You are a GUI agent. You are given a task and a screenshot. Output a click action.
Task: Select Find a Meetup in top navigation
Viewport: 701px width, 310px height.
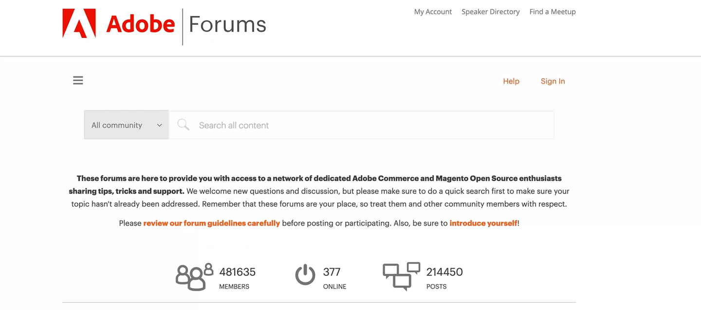tap(553, 12)
